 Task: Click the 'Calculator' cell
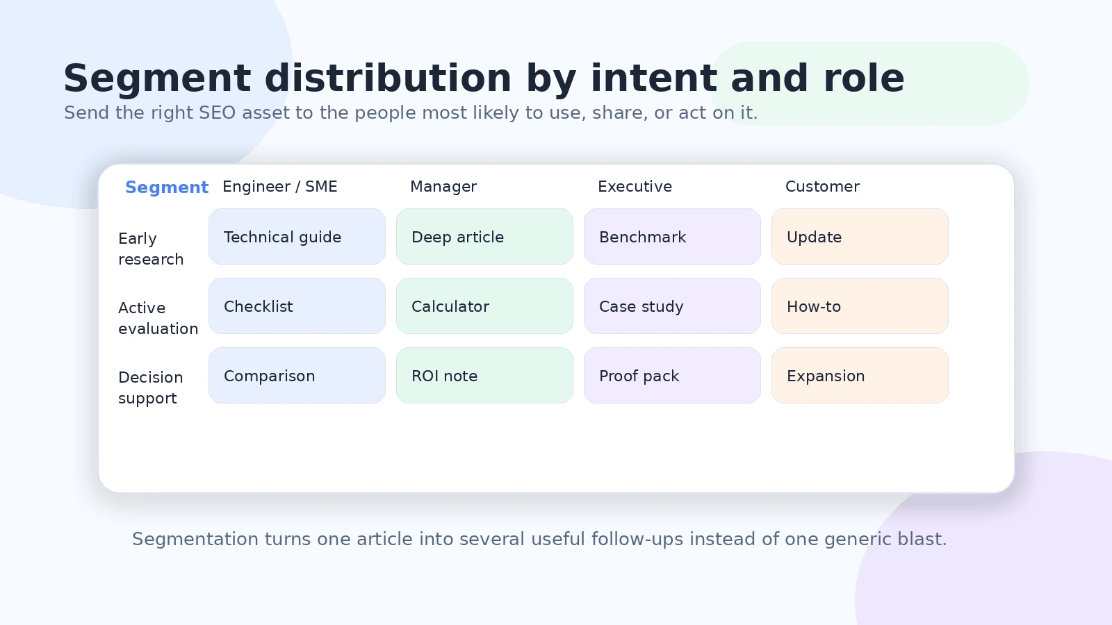(x=484, y=306)
